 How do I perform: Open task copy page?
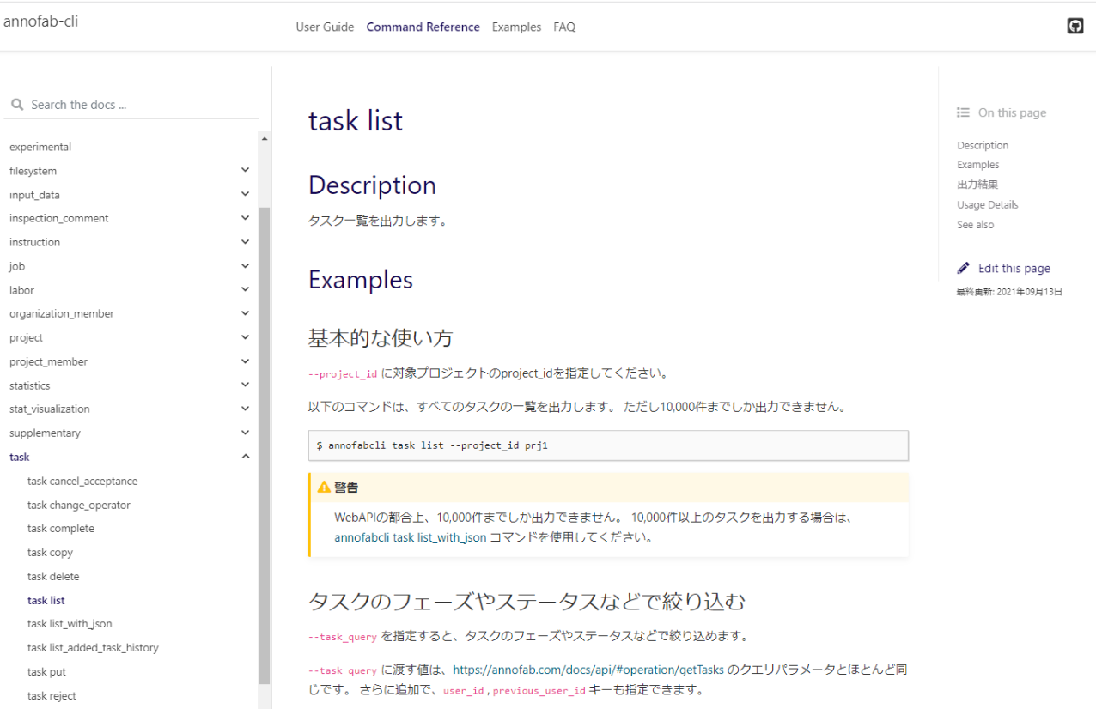pos(50,552)
